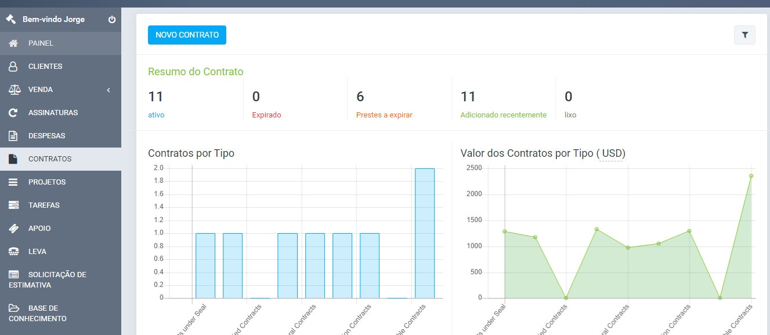770x335 pixels.
Task: Select the Contratos file icon
Action: 13,159
